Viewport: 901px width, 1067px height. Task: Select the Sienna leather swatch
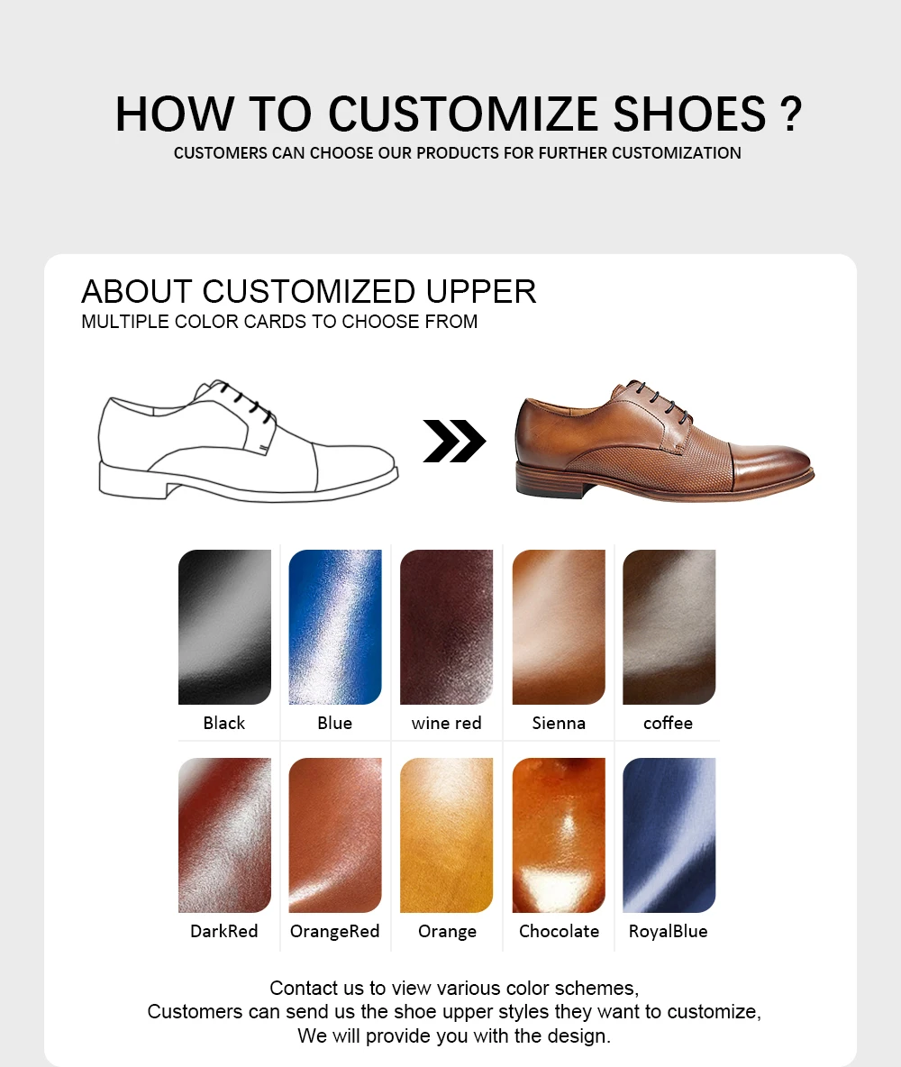pos(559,626)
